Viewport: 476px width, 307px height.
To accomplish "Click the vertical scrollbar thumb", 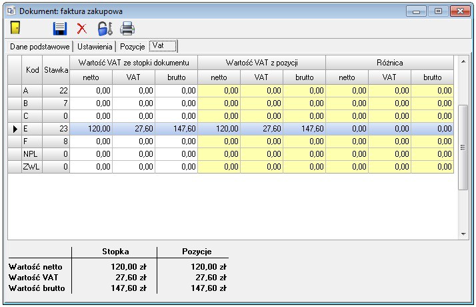I will pyautogui.click(x=463, y=147).
